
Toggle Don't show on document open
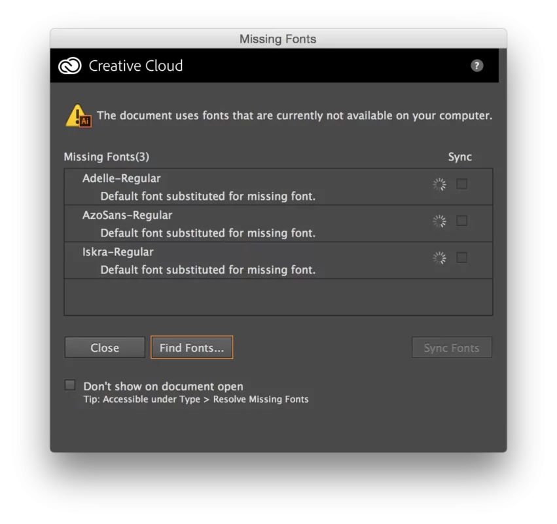point(70,385)
